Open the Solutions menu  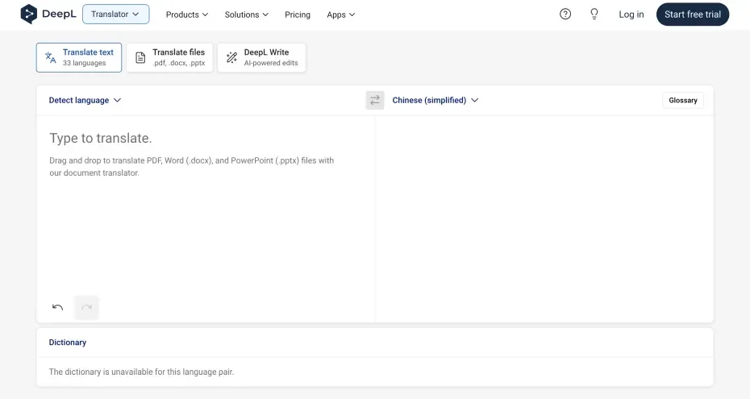point(247,15)
